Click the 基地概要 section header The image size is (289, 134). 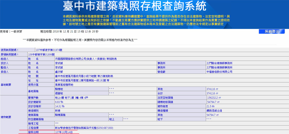(14, 85)
